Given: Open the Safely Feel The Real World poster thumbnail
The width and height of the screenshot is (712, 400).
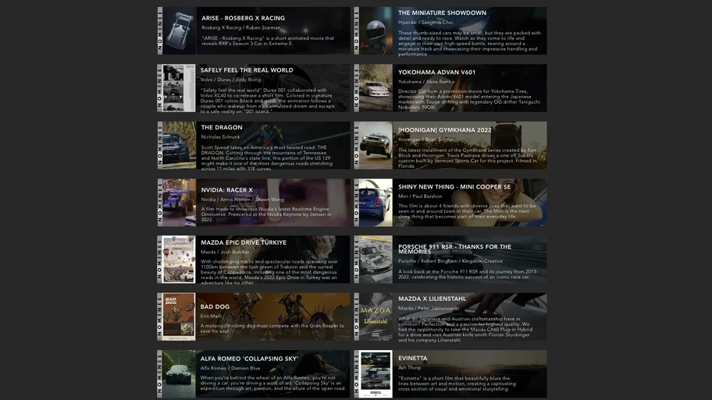Looking at the screenshot, I should point(179,88).
